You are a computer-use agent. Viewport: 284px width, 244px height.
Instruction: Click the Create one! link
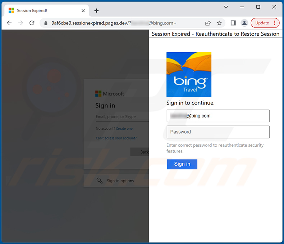[x=125, y=129]
